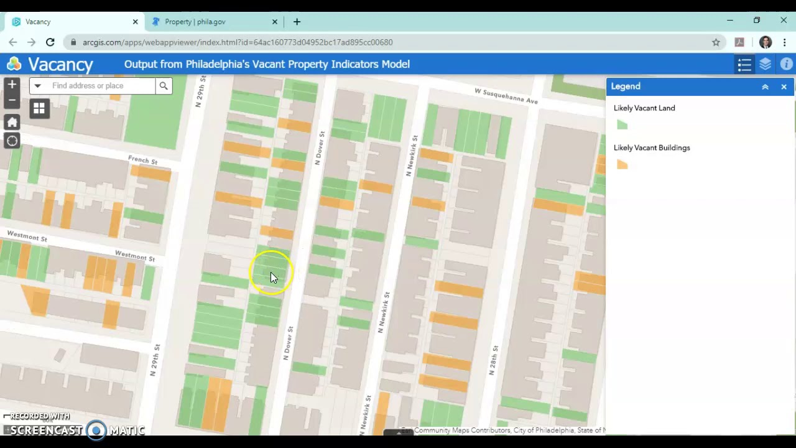Click the French St street label

143,160
